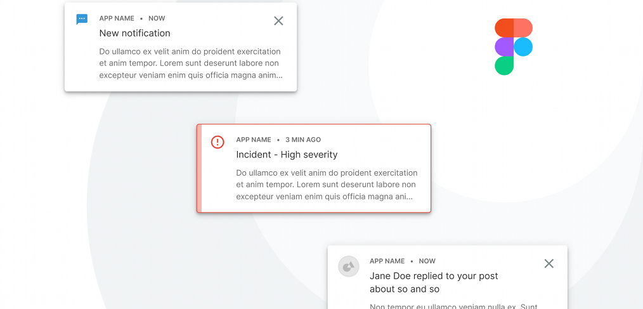Click body text of New notification card

coord(191,63)
